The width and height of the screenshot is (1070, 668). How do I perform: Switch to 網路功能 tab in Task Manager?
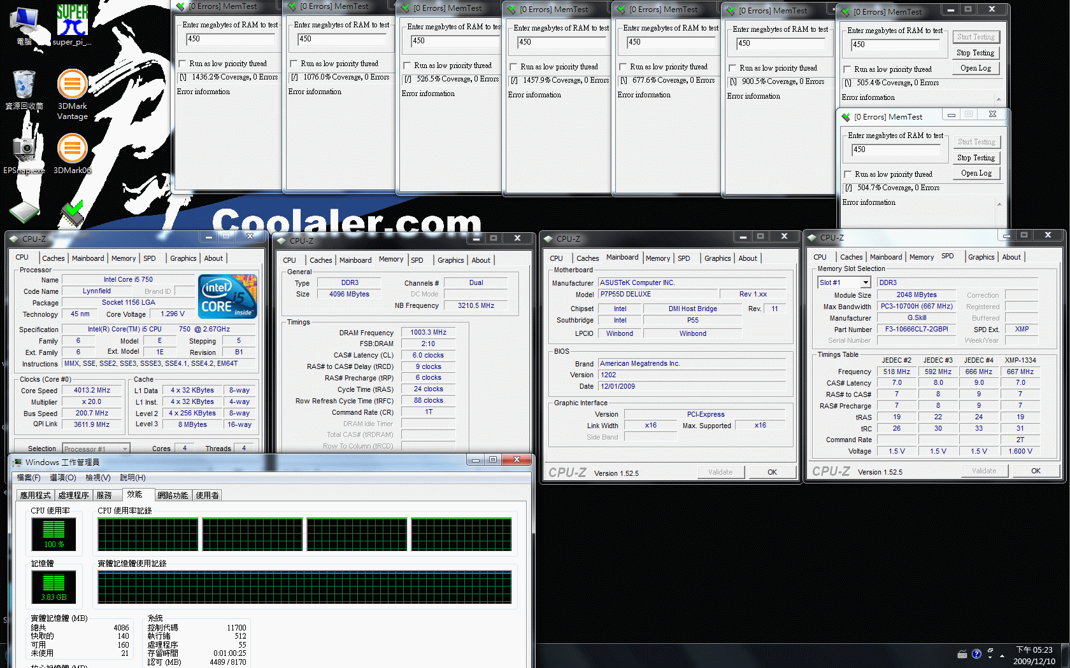click(173, 495)
